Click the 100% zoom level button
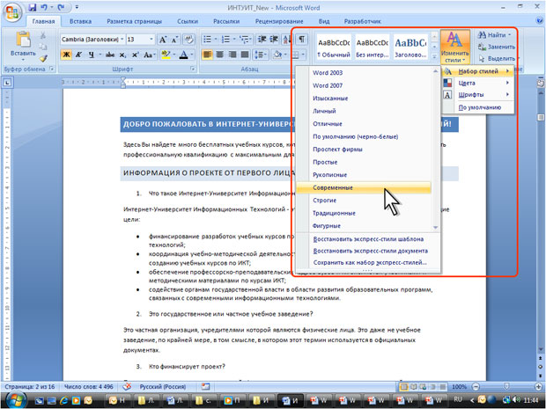Screen dimensions: 546x409 click(x=459, y=387)
